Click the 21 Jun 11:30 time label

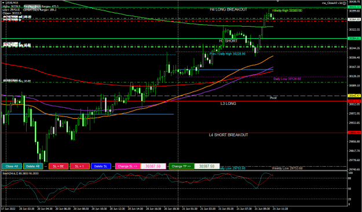coord(280,209)
